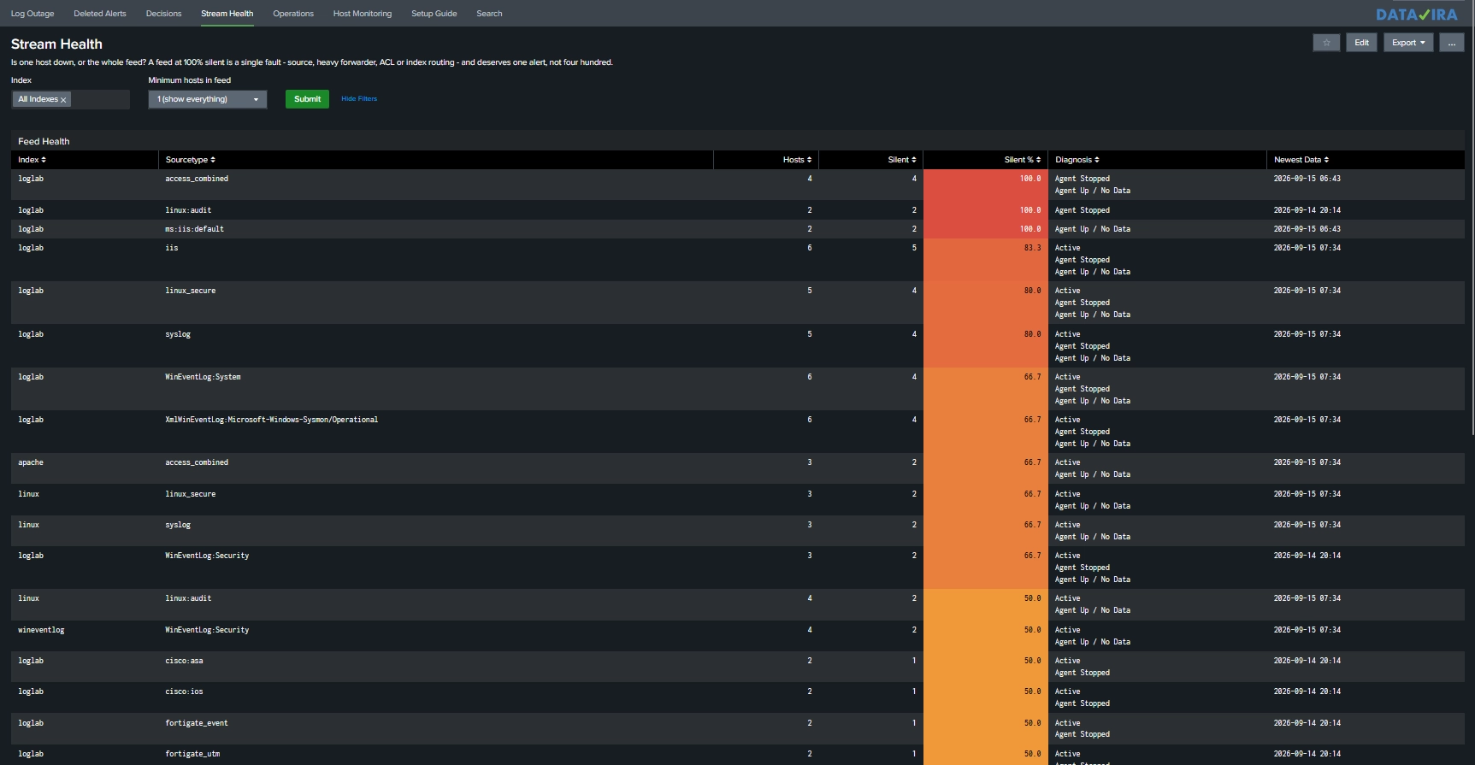
Task: Sort by the Sourcetype column arrows
Action: 213,160
